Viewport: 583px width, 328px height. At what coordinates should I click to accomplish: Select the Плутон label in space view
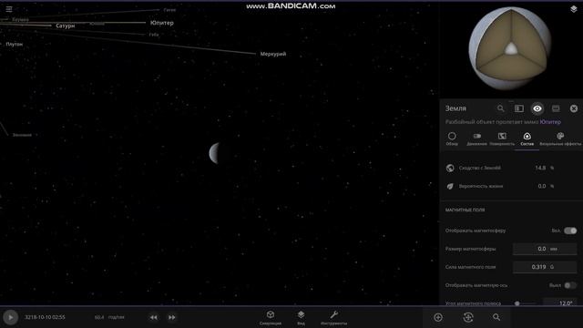pyautogui.click(x=15, y=44)
